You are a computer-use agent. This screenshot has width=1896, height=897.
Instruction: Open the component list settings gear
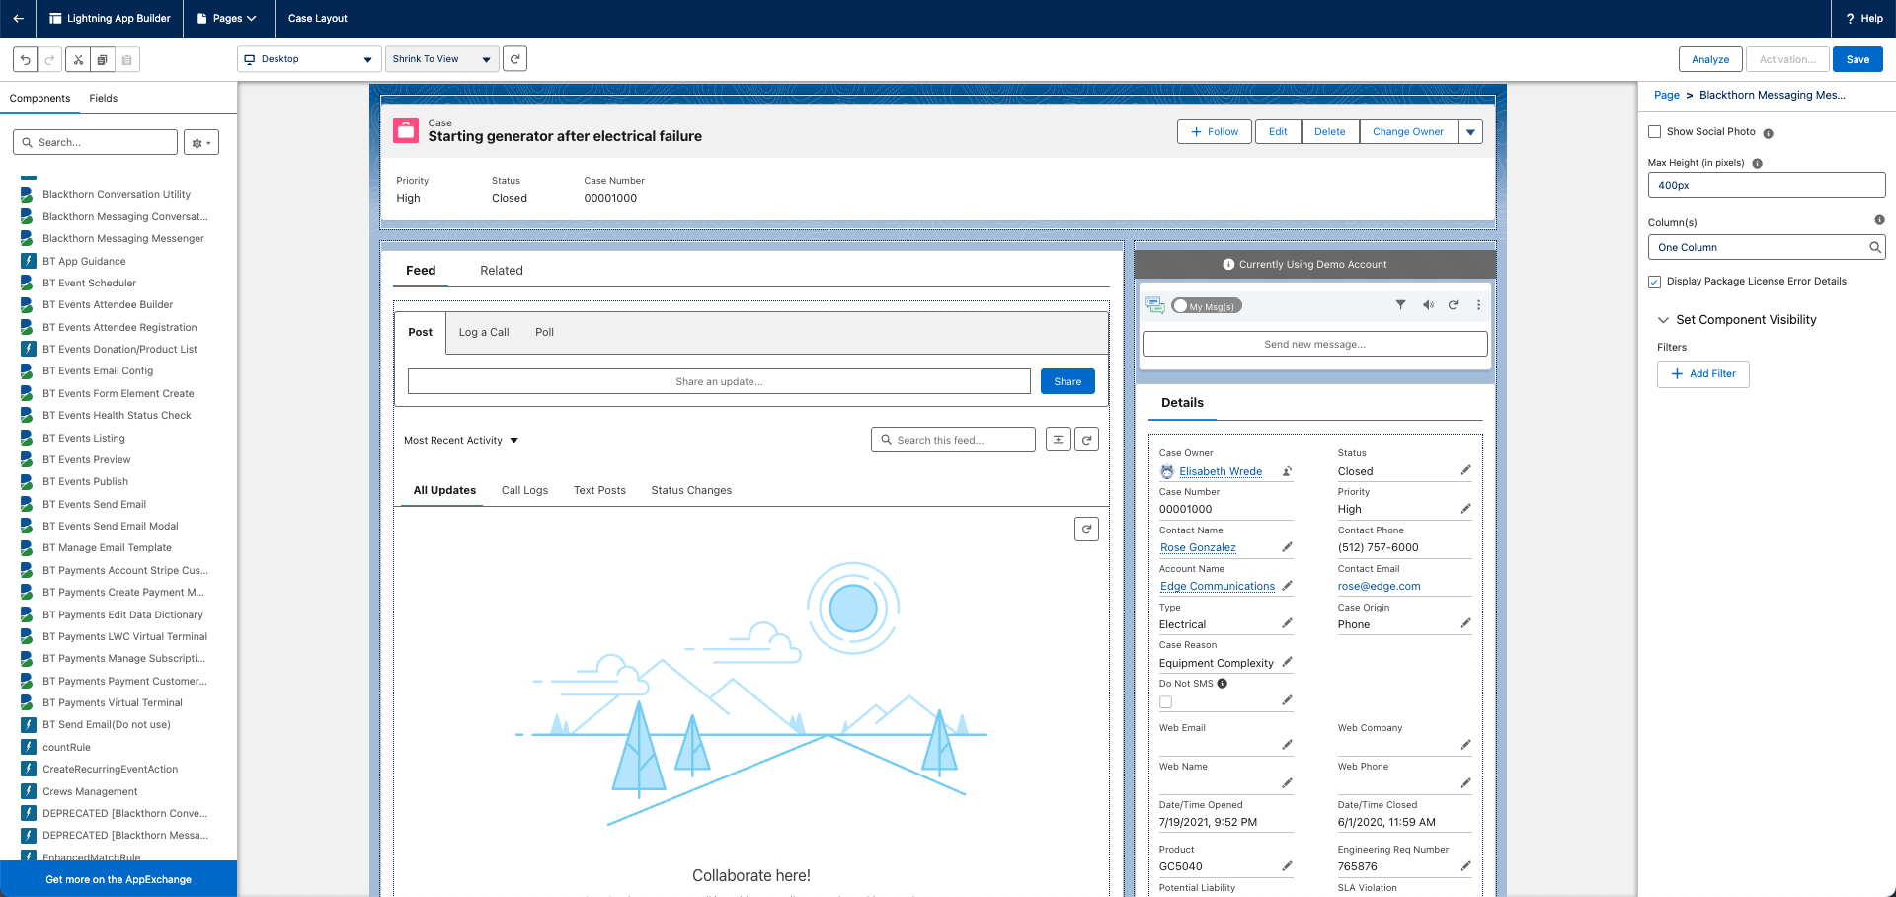pyautogui.click(x=201, y=143)
